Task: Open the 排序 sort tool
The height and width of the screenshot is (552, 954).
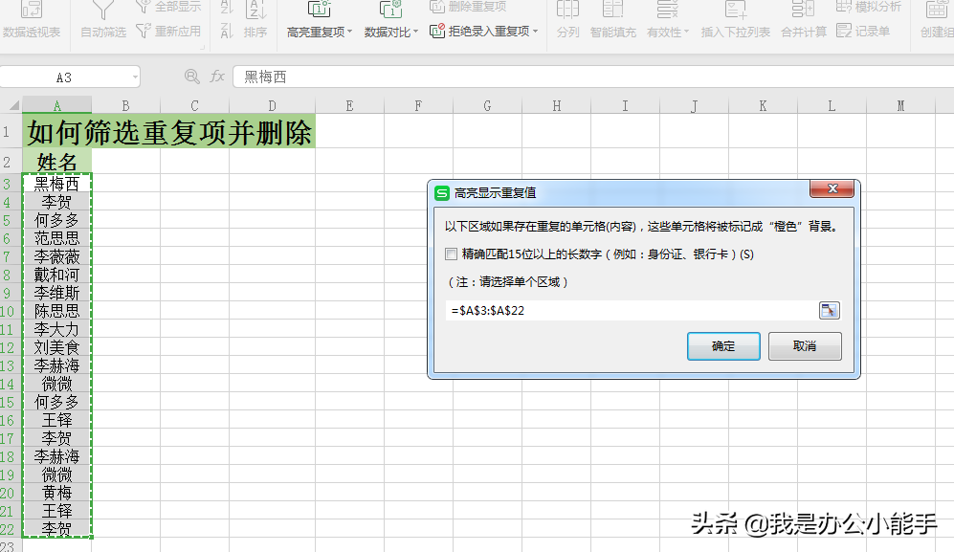Action: (255, 20)
